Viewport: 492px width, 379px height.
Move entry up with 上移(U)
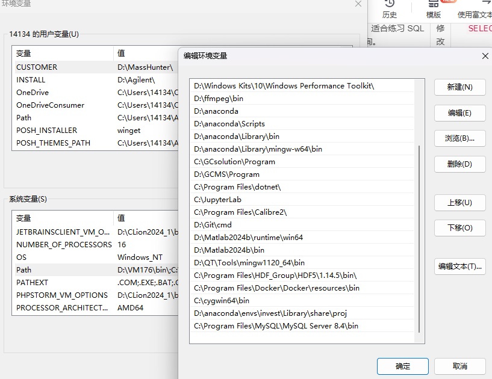coord(459,203)
